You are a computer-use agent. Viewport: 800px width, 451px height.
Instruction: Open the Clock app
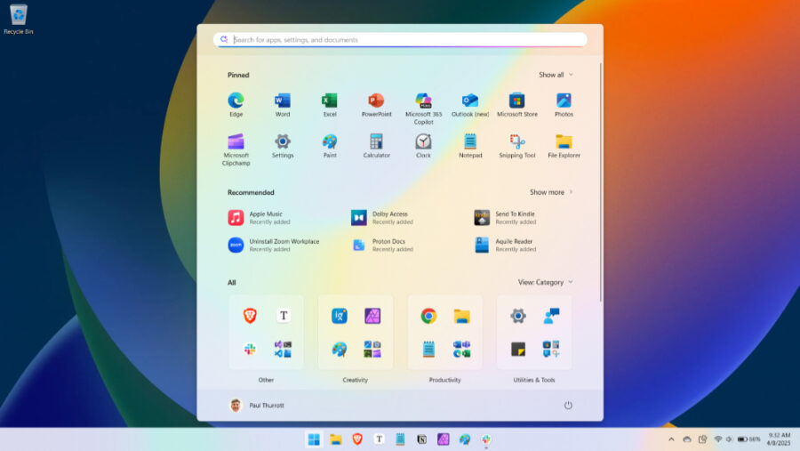[x=423, y=146]
